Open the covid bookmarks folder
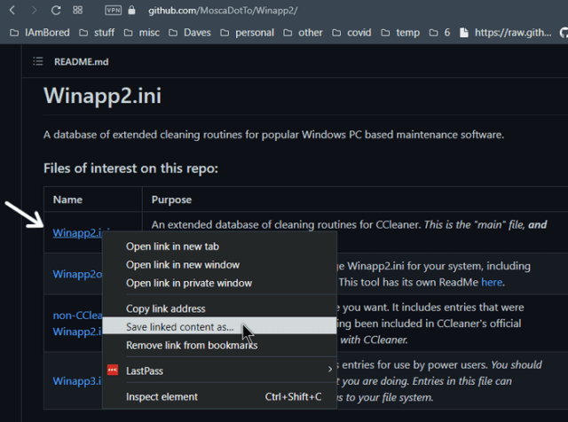The image size is (568, 422). tap(351, 33)
